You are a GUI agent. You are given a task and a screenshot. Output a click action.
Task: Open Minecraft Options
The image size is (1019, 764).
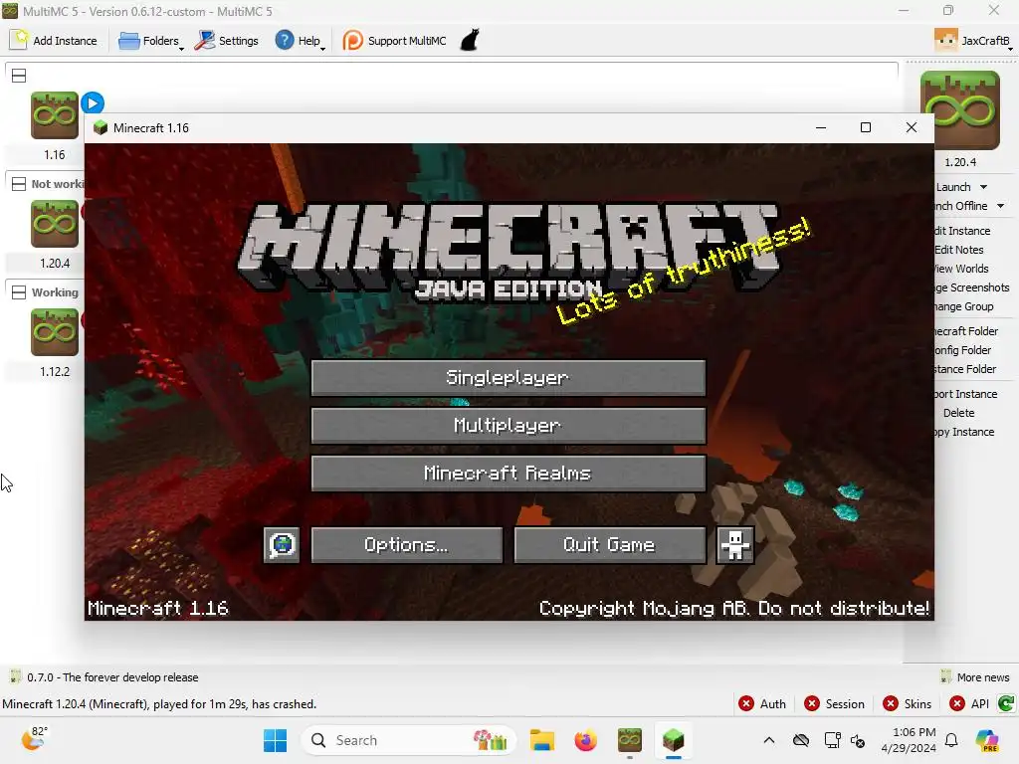click(407, 544)
